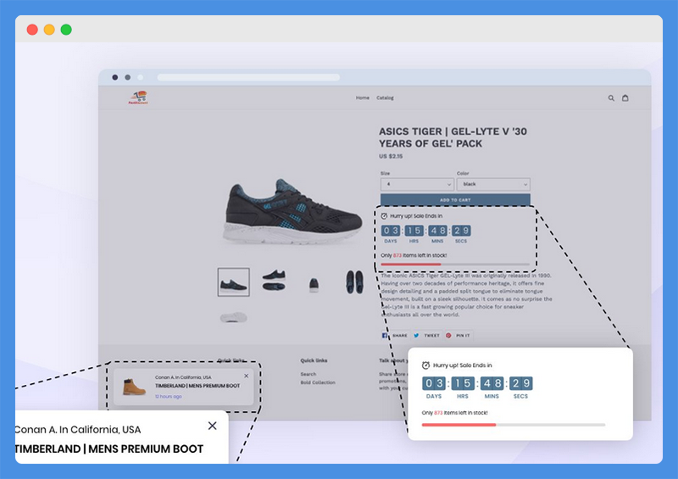The image size is (678, 479).
Task: Click the red macOS close button
Action: (32, 30)
